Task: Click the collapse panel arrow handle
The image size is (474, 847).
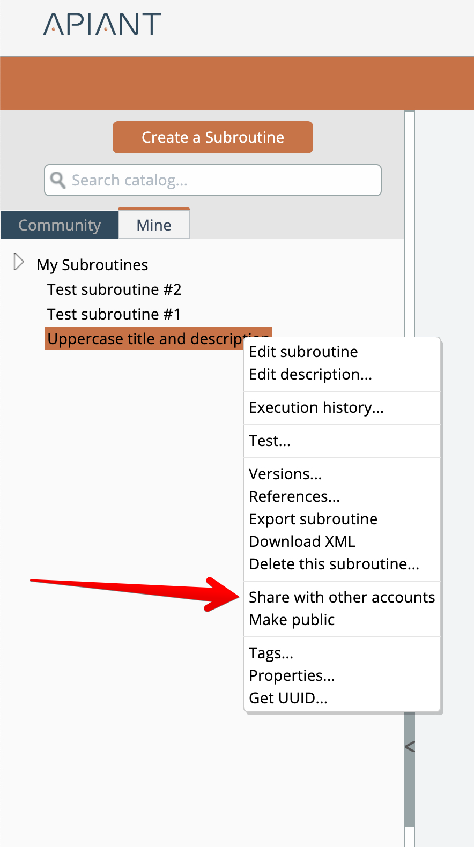Action: (x=410, y=746)
